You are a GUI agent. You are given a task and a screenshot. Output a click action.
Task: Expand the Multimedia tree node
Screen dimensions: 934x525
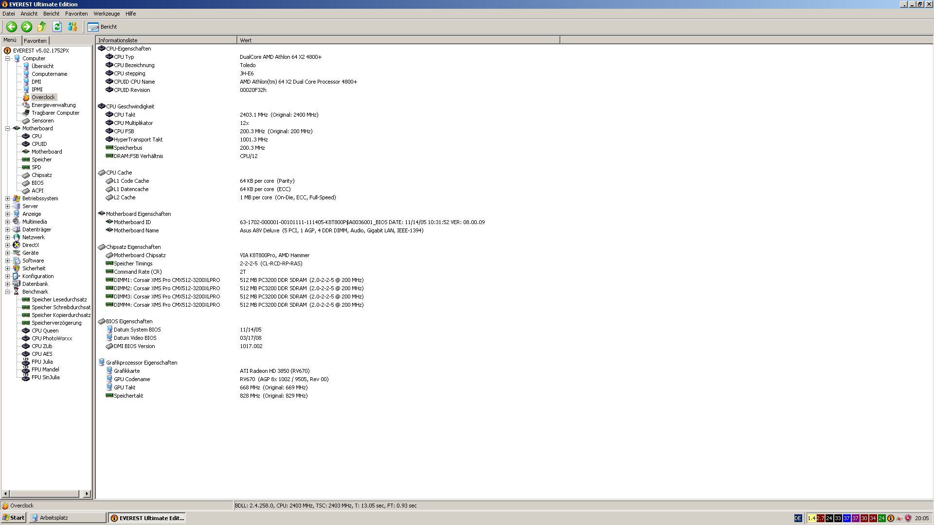pyautogui.click(x=8, y=222)
